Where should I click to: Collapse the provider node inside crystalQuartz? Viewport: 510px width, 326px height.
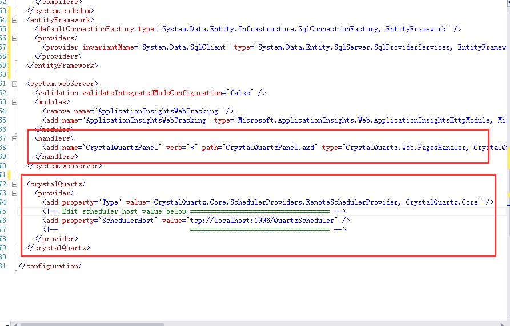[14, 194]
